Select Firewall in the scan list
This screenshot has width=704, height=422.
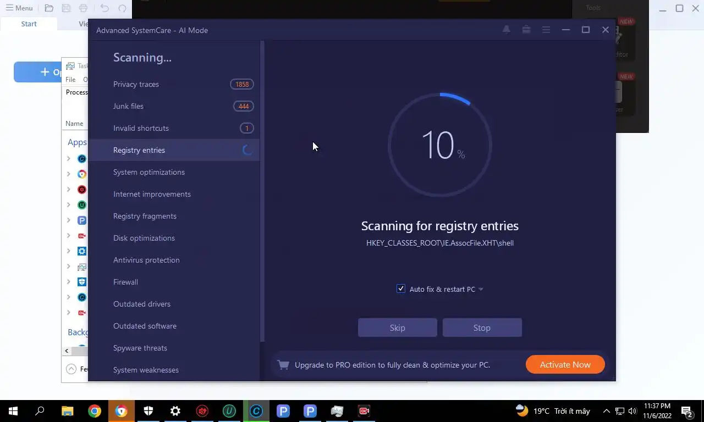[174, 282]
